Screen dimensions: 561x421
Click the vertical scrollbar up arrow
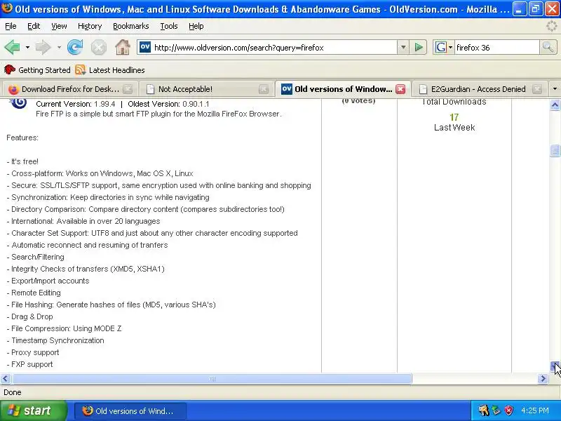tap(555, 105)
